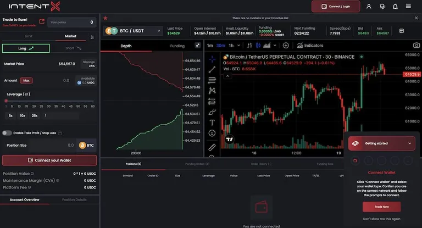Open the Positions (0) tab
The width and height of the screenshot is (422, 228).
click(x=134, y=164)
